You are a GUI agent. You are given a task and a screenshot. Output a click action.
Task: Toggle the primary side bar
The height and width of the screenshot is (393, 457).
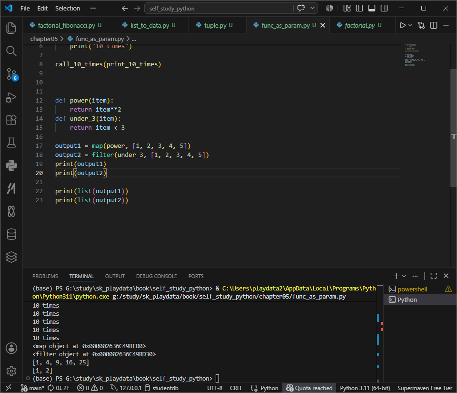tap(359, 8)
